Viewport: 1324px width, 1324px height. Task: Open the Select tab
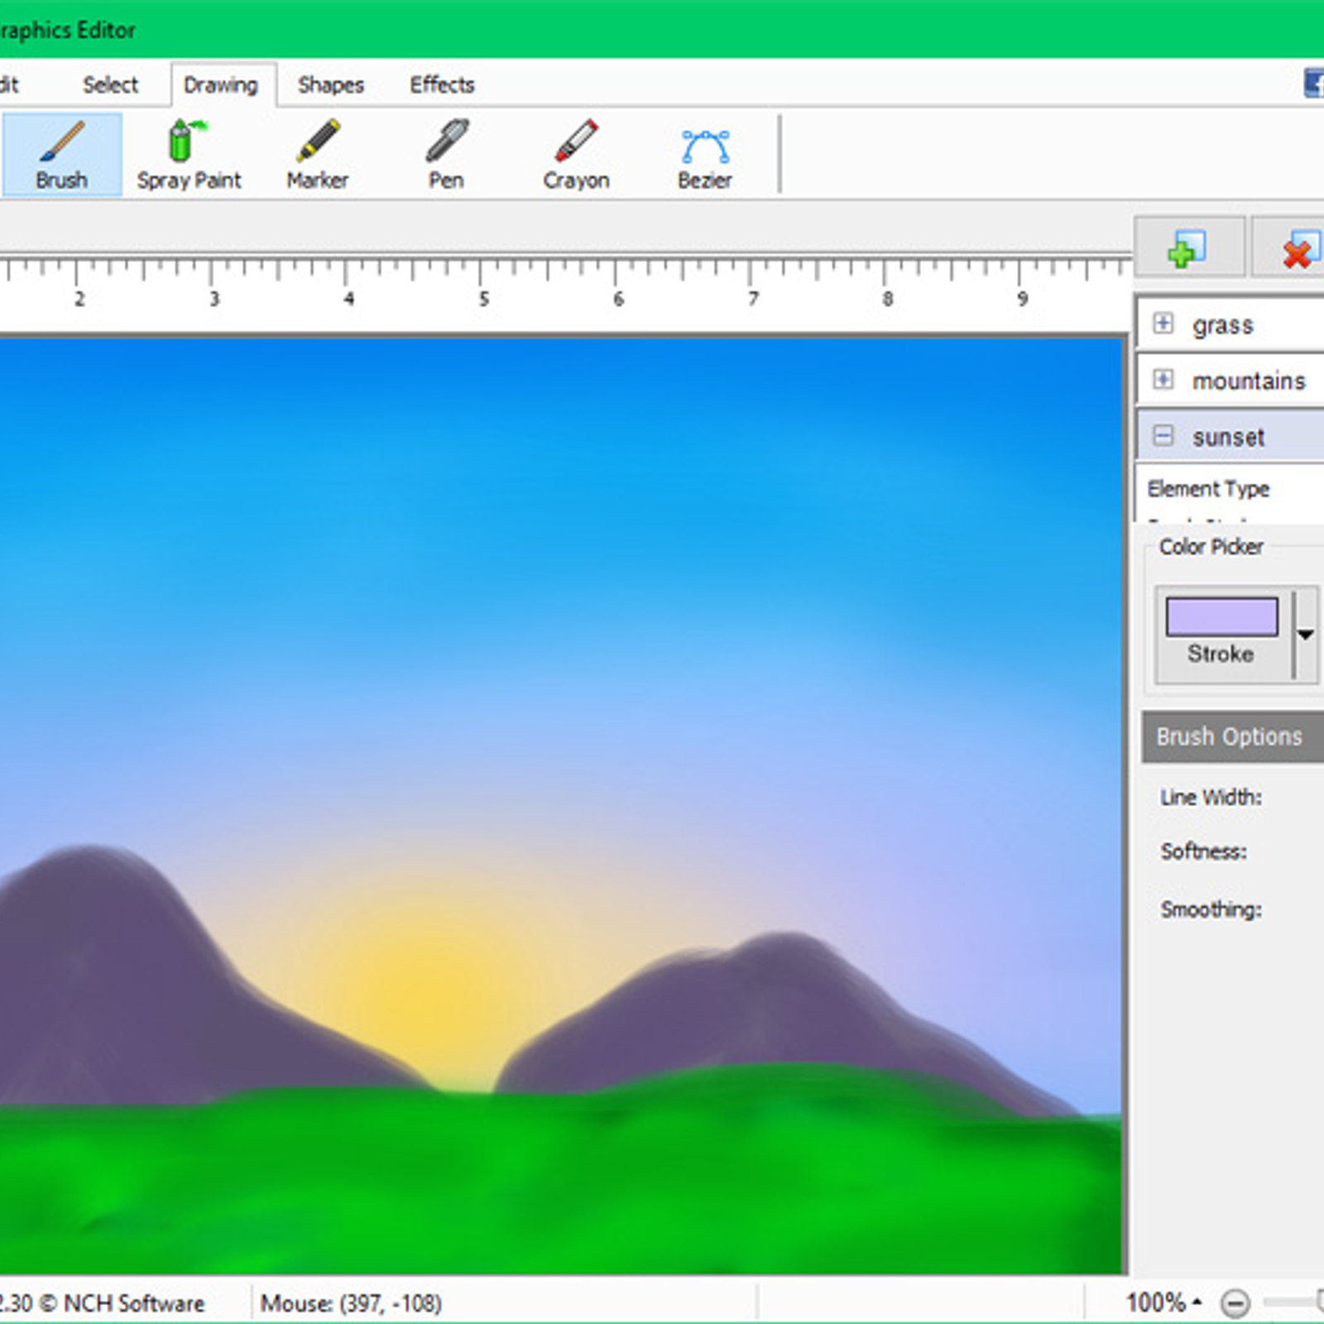click(x=110, y=84)
